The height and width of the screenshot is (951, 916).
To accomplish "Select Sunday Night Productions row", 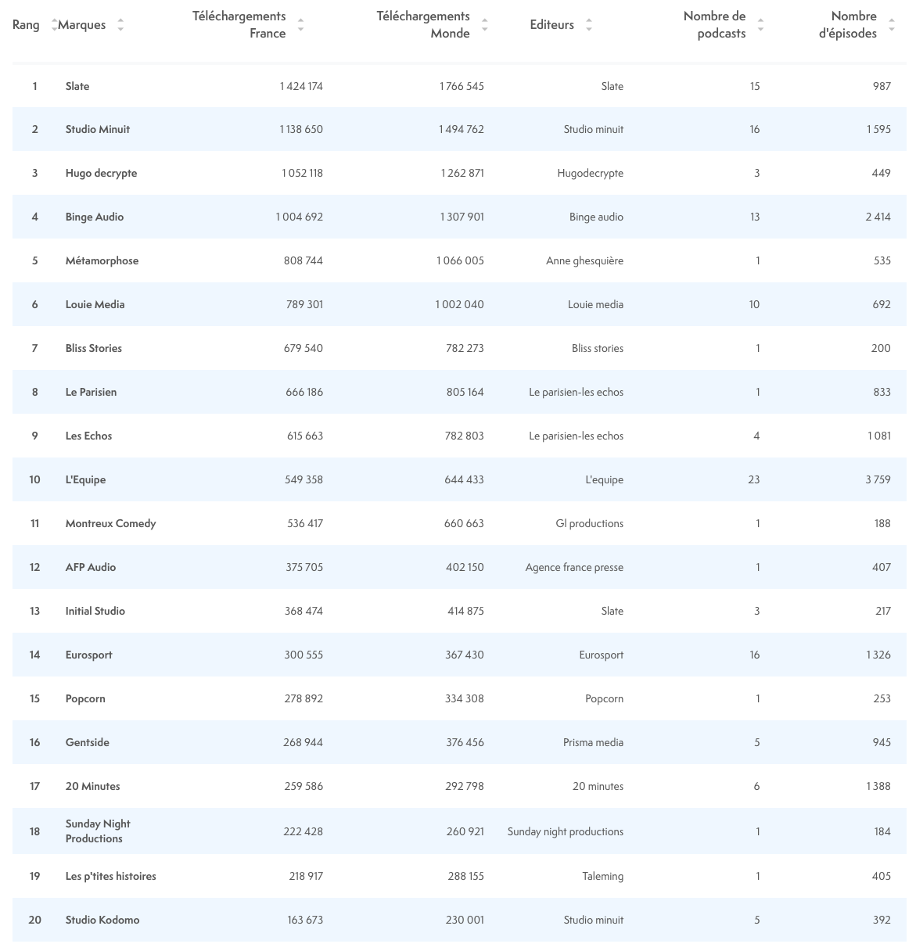I will point(98,831).
